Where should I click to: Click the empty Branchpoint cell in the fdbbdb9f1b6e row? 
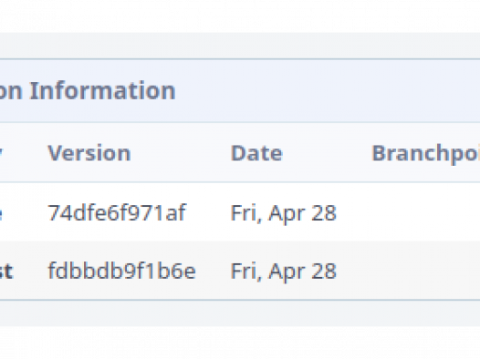coord(426,271)
